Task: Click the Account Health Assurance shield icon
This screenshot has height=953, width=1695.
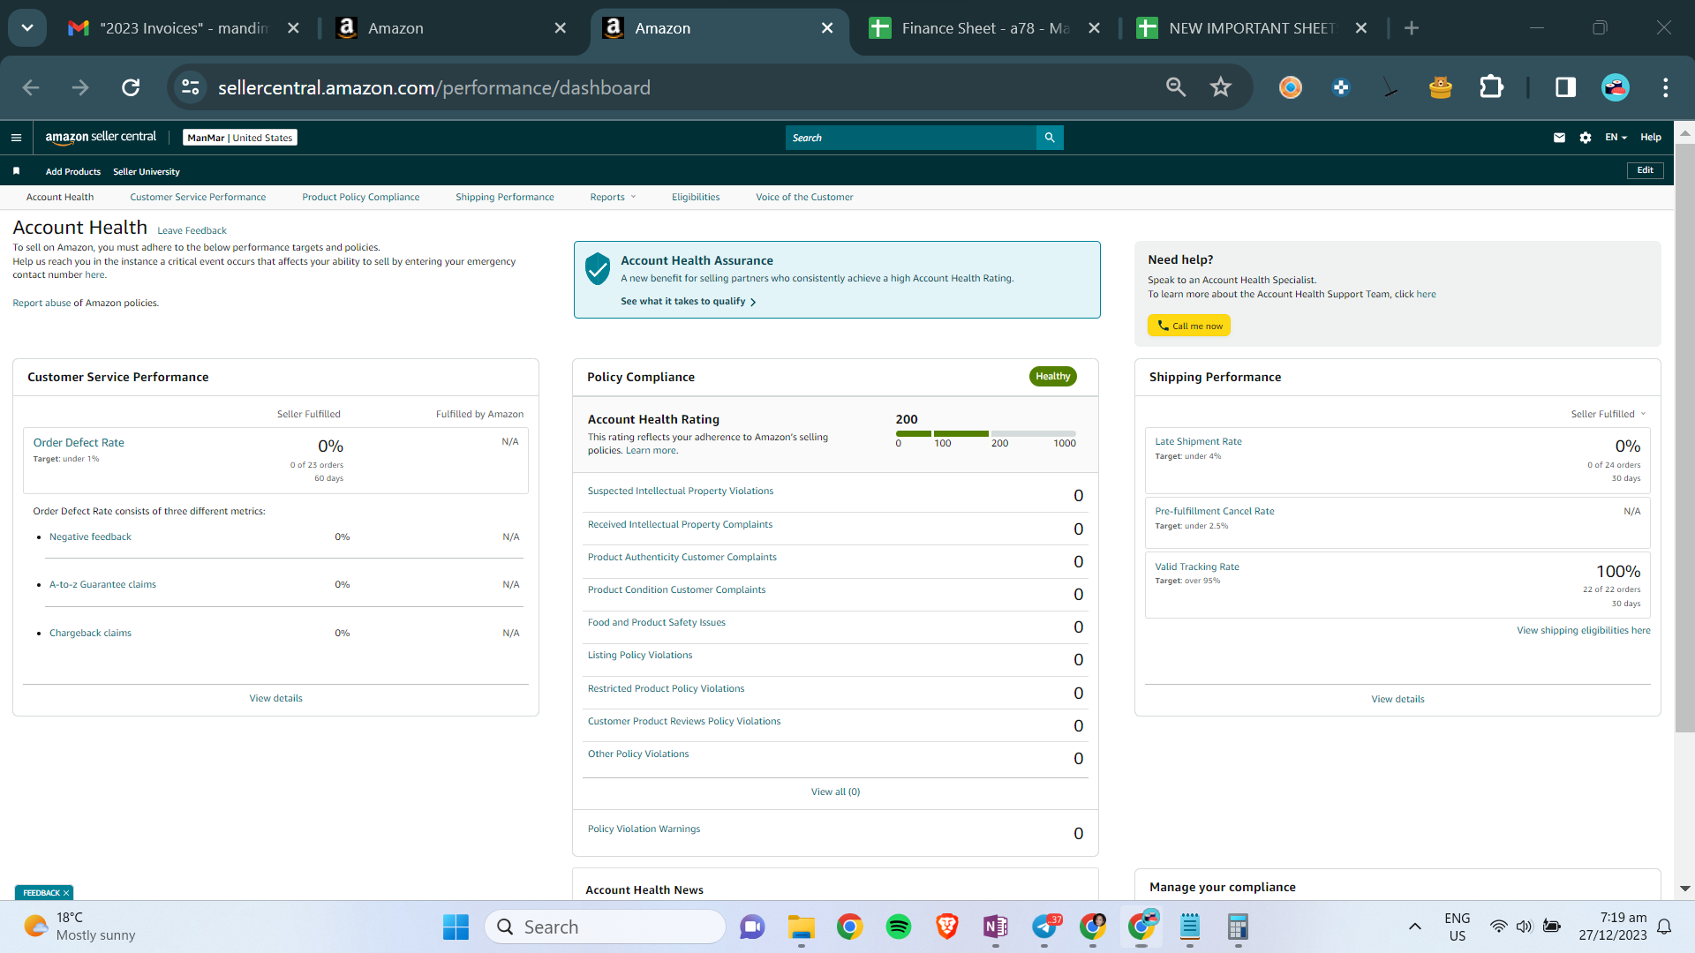Action: click(598, 268)
